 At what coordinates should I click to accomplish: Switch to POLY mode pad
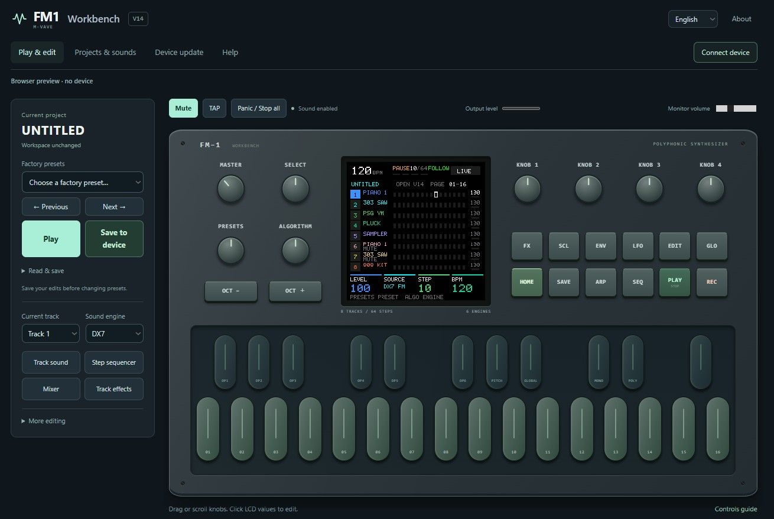tap(633, 362)
